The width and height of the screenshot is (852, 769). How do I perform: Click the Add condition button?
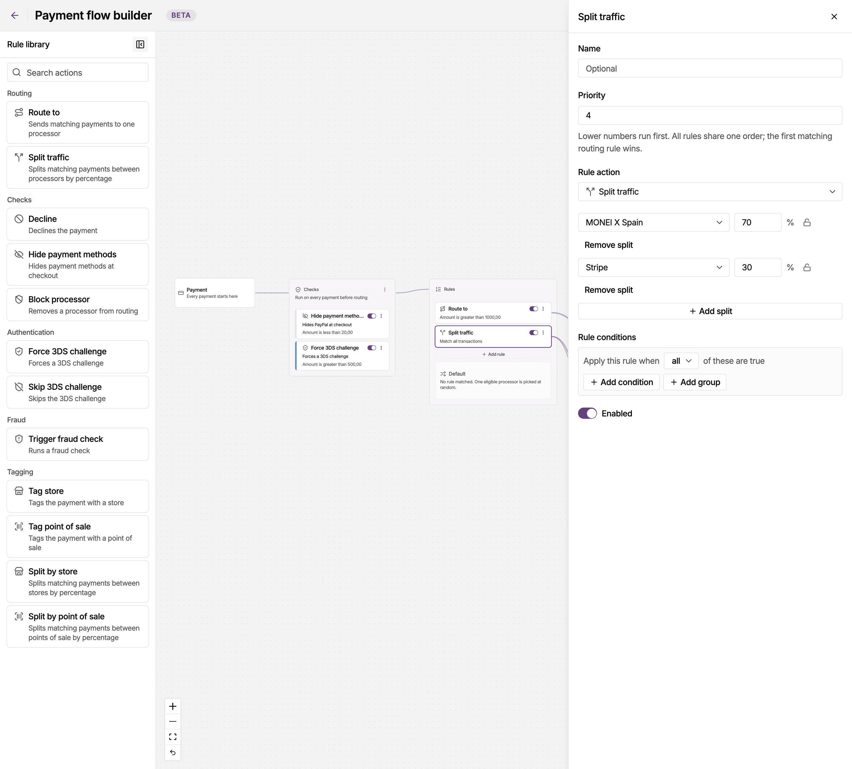(621, 382)
